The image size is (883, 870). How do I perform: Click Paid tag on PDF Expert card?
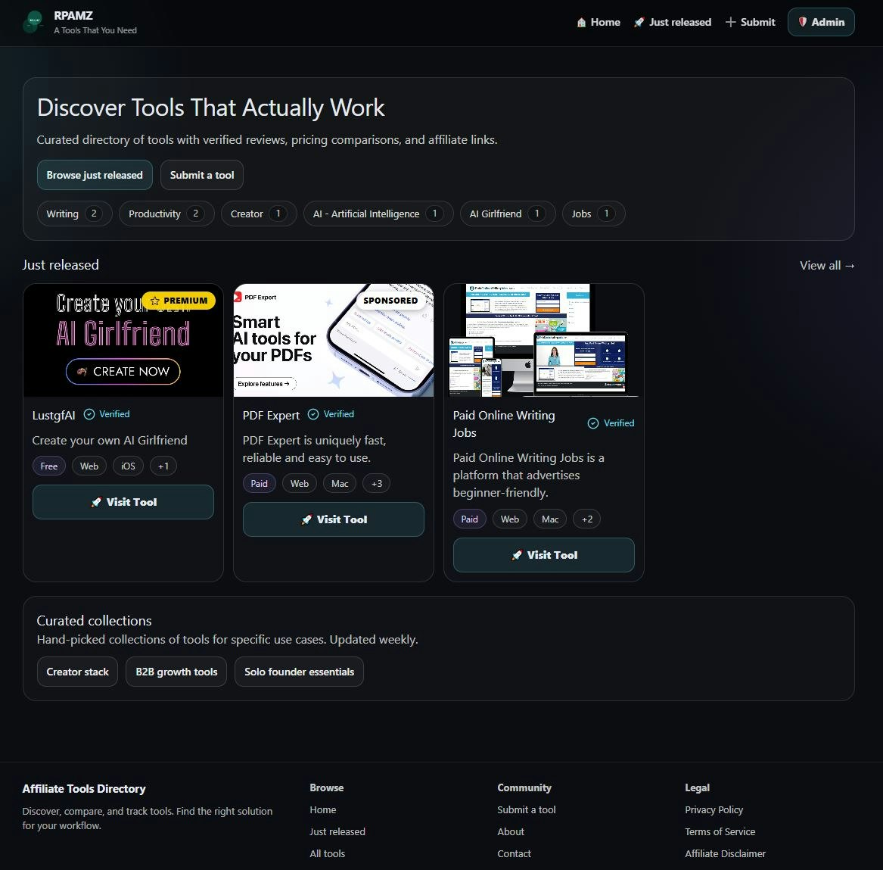tap(259, 483)
